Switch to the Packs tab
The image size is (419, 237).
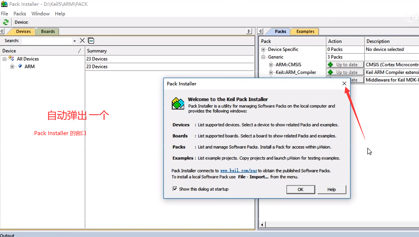click(280, 31)
